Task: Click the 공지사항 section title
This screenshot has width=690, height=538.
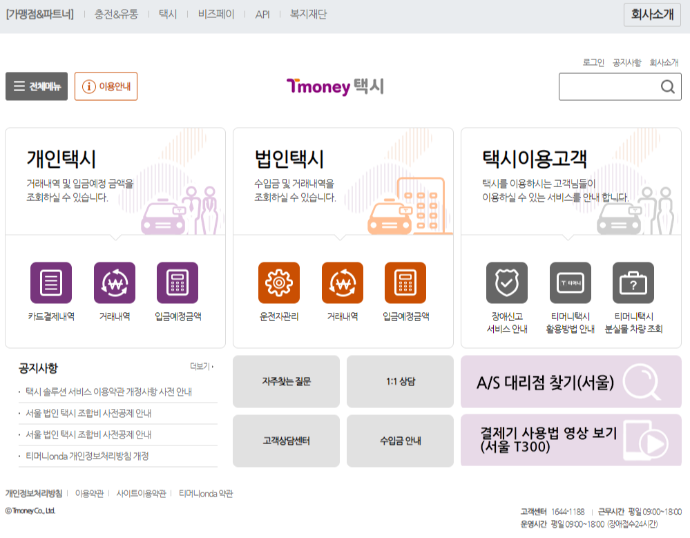Action: (x=38, y=368)
